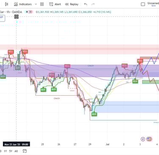Click the small square marker on the crosshair line
This screenshot has height=155, width=159.
(17, 17)
